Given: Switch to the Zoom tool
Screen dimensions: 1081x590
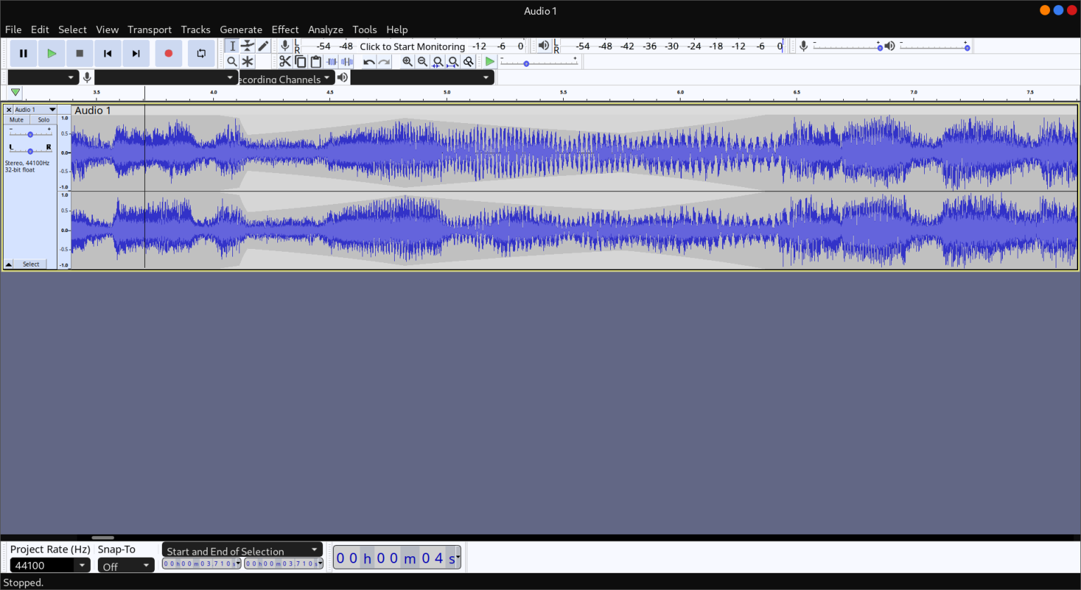Looking at the screenshot, I should (232, 61).
